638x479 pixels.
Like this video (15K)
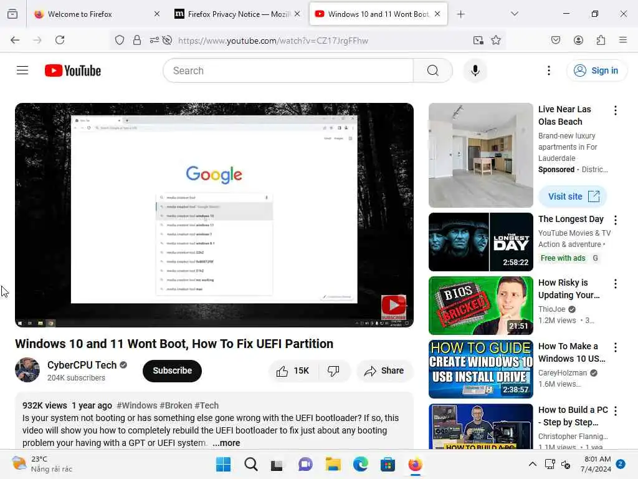point(293,370)
